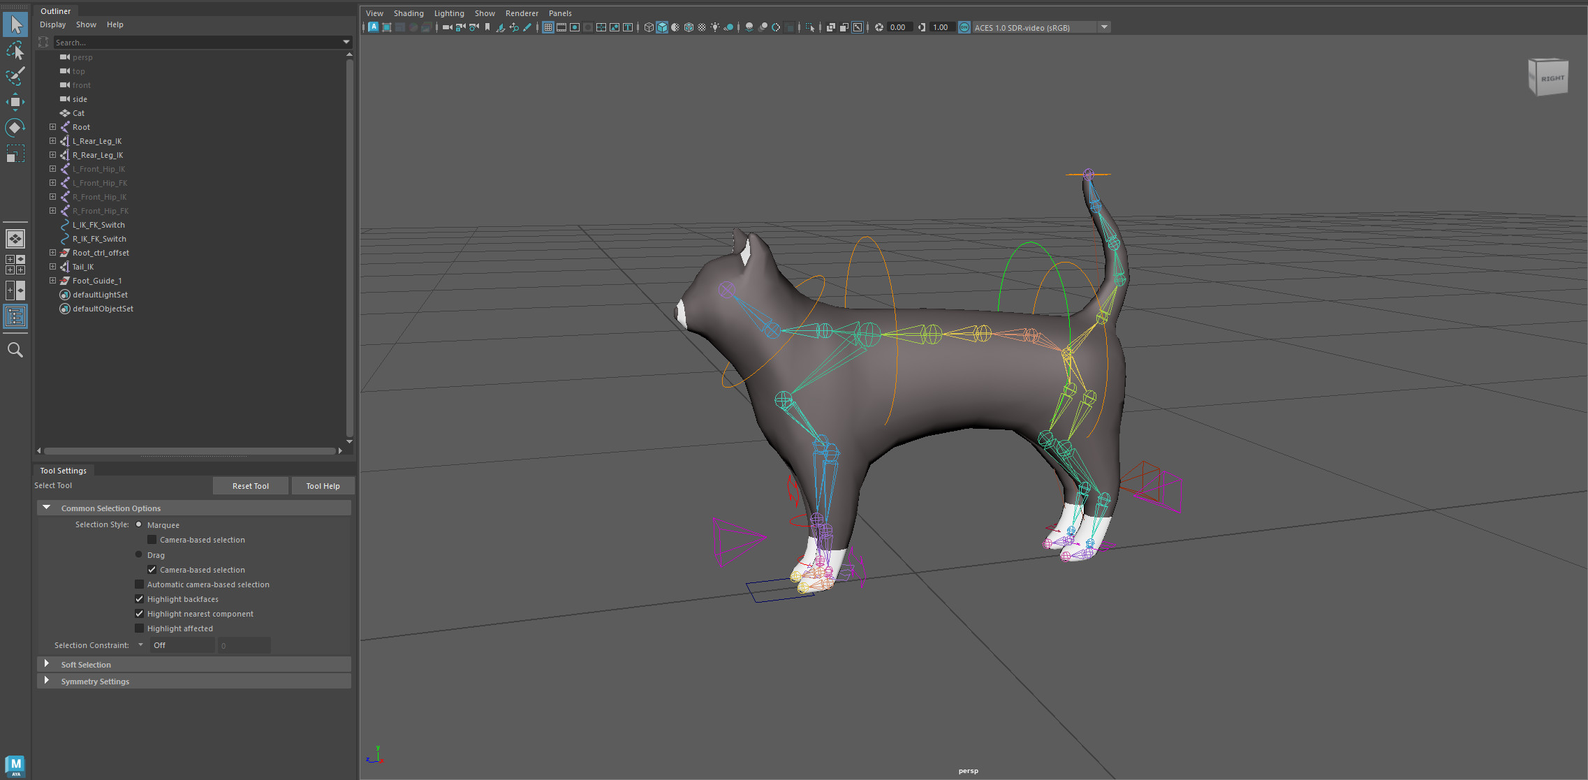Toggle the Field chart icon
This screenshot has height=780, width=1588.
pyautogui.click(x=601, y=27)
